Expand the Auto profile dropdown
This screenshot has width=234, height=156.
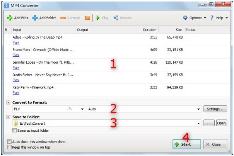coord(198,109)
